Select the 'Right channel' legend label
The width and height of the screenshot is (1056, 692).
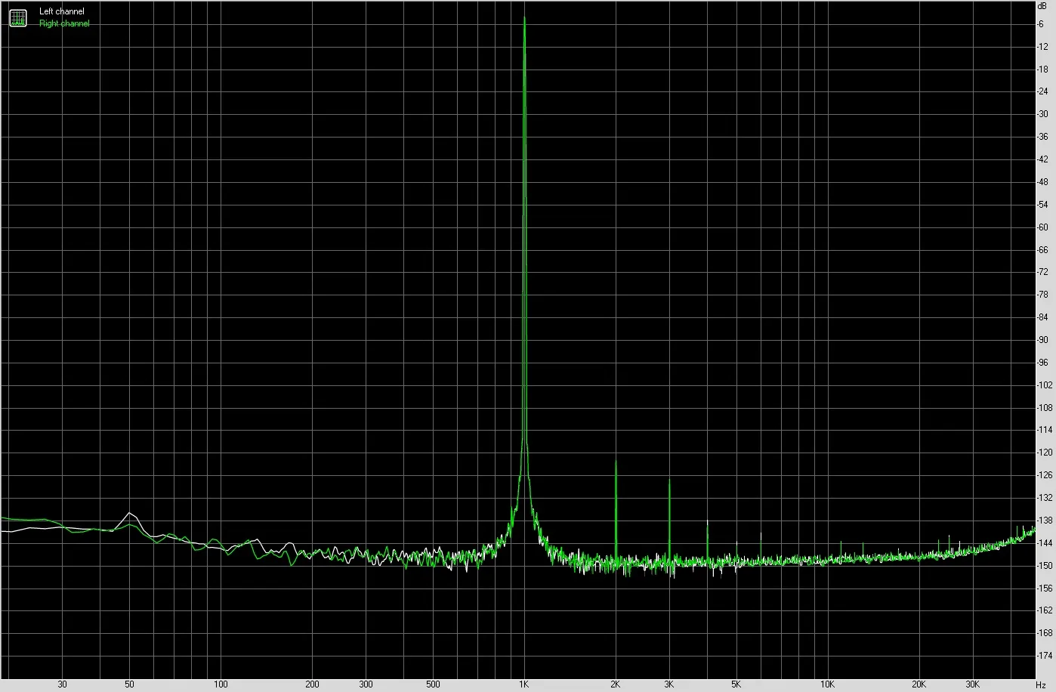pos(64,23)
